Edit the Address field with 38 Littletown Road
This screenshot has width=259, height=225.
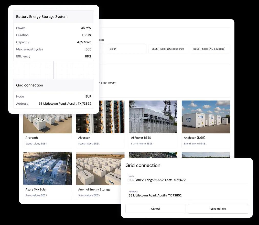coord(155,195)
